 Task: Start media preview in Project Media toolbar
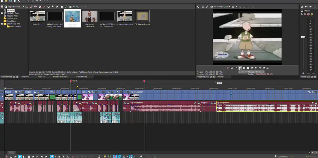tap(57, 7)
